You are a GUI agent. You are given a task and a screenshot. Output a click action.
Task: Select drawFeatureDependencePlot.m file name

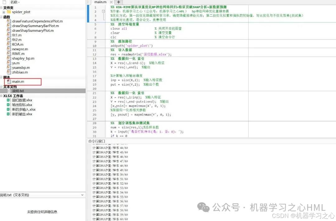(38, 21)
